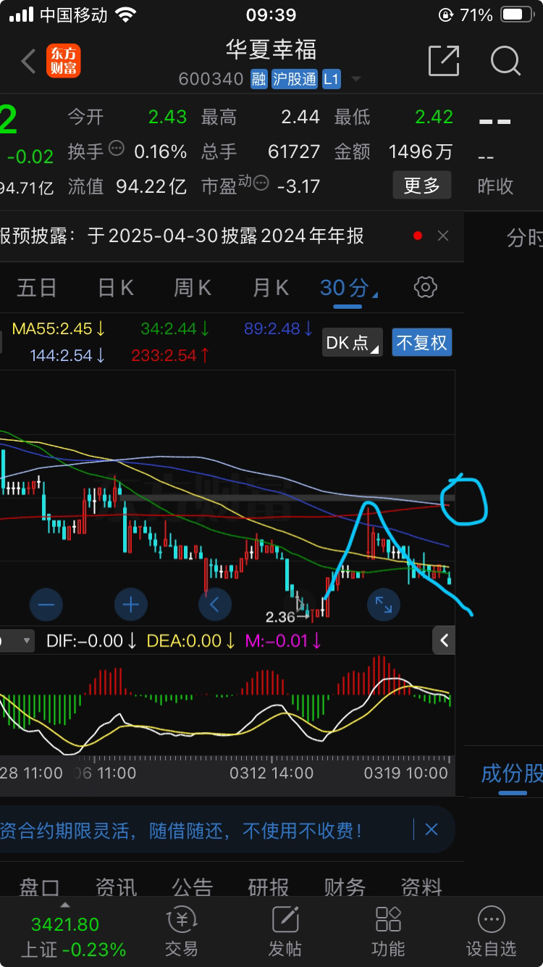Open chart settings gear icon
Screen dimensions: 543x967
425,288
